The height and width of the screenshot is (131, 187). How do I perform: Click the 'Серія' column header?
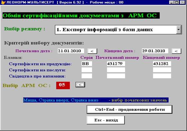click(87, 58)
